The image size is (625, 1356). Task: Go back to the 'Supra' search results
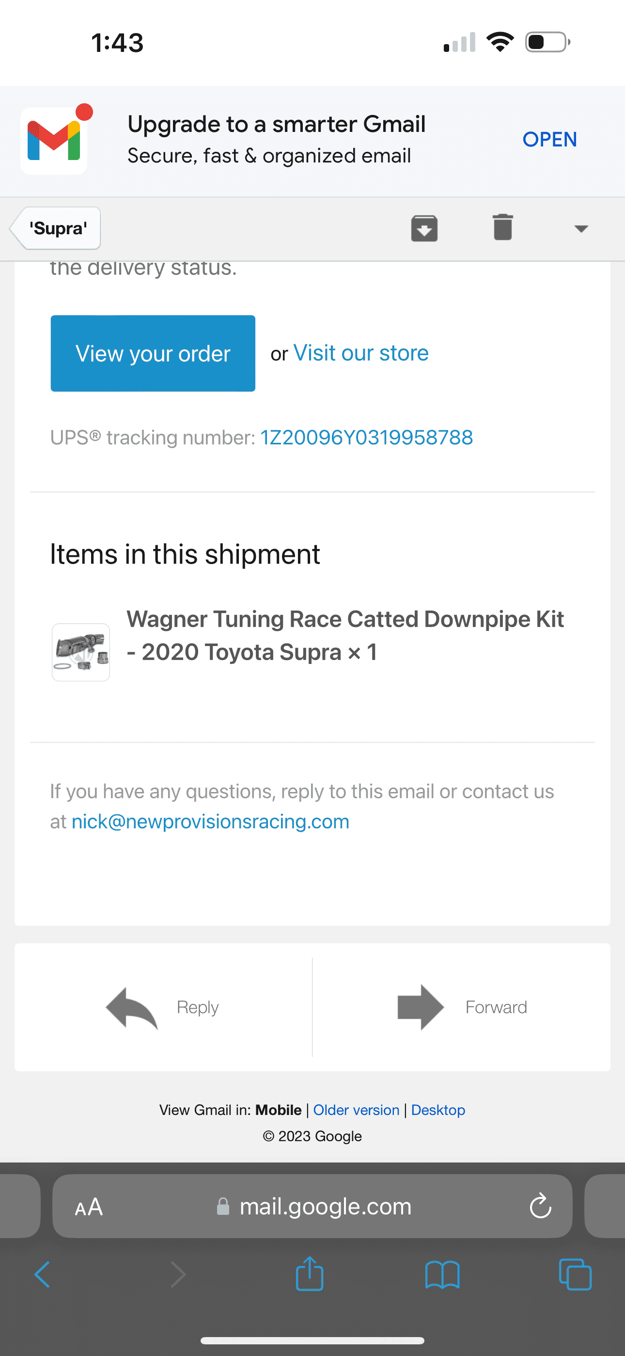[x=56, y=228]
